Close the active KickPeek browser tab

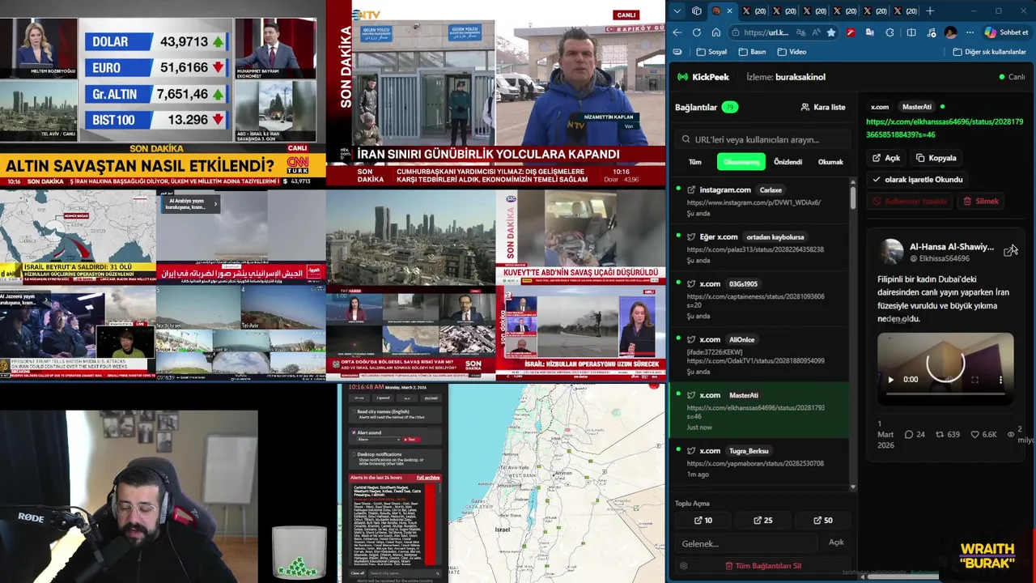tap(729, 11)
